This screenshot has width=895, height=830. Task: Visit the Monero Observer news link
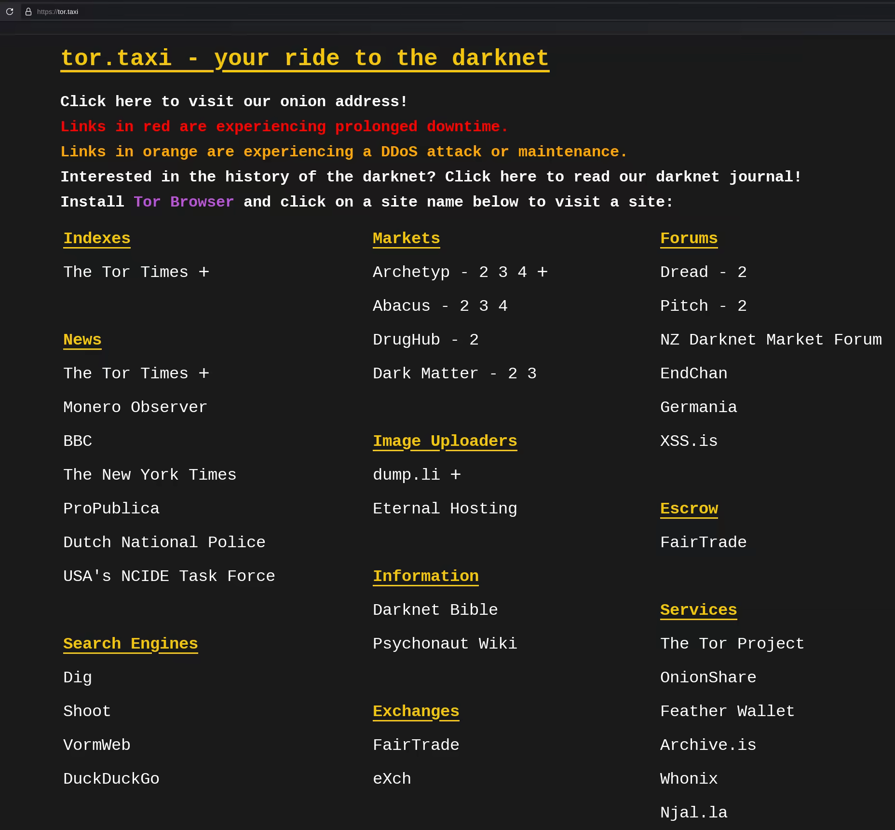tap(135, 407)
